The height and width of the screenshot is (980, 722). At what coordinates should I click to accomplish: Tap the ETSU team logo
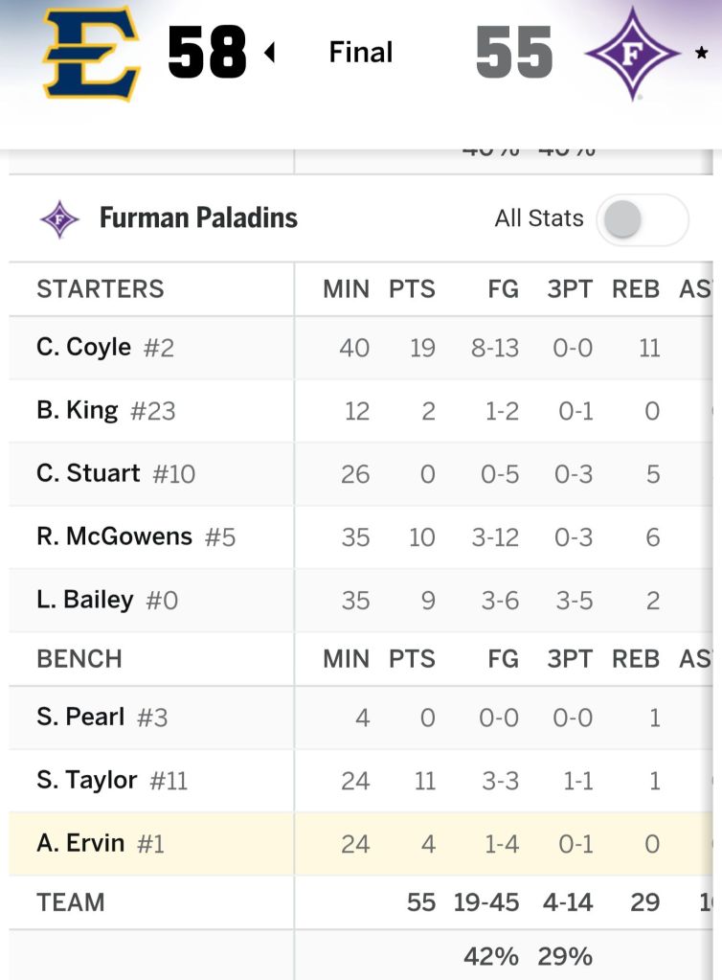92,53
